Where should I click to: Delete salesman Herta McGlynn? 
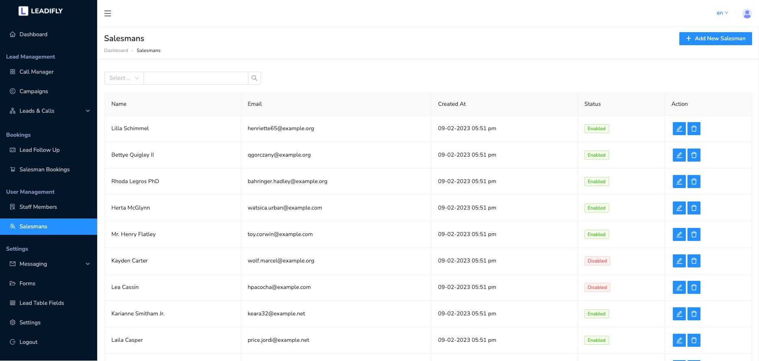click(x=694, y=208)
